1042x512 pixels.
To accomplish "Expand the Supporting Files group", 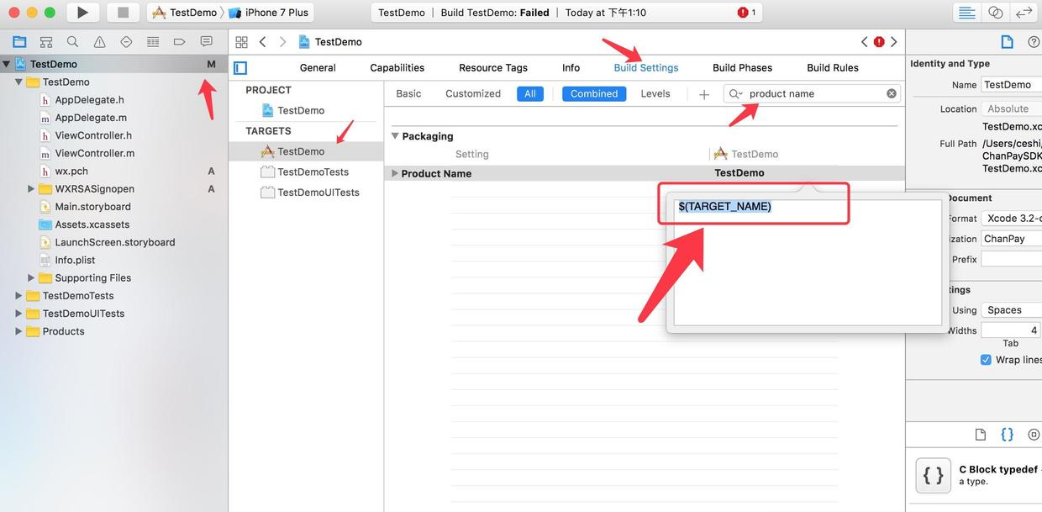I will tap(31, 278).
